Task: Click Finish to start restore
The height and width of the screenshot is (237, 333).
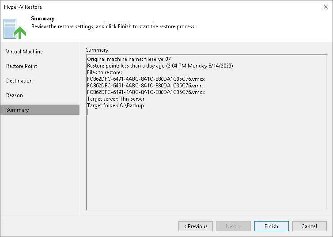Action: tap(272, 226)
